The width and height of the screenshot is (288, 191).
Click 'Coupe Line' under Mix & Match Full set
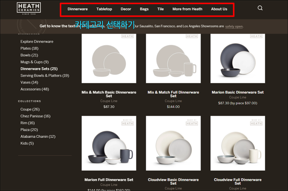[x=173, y=101]
